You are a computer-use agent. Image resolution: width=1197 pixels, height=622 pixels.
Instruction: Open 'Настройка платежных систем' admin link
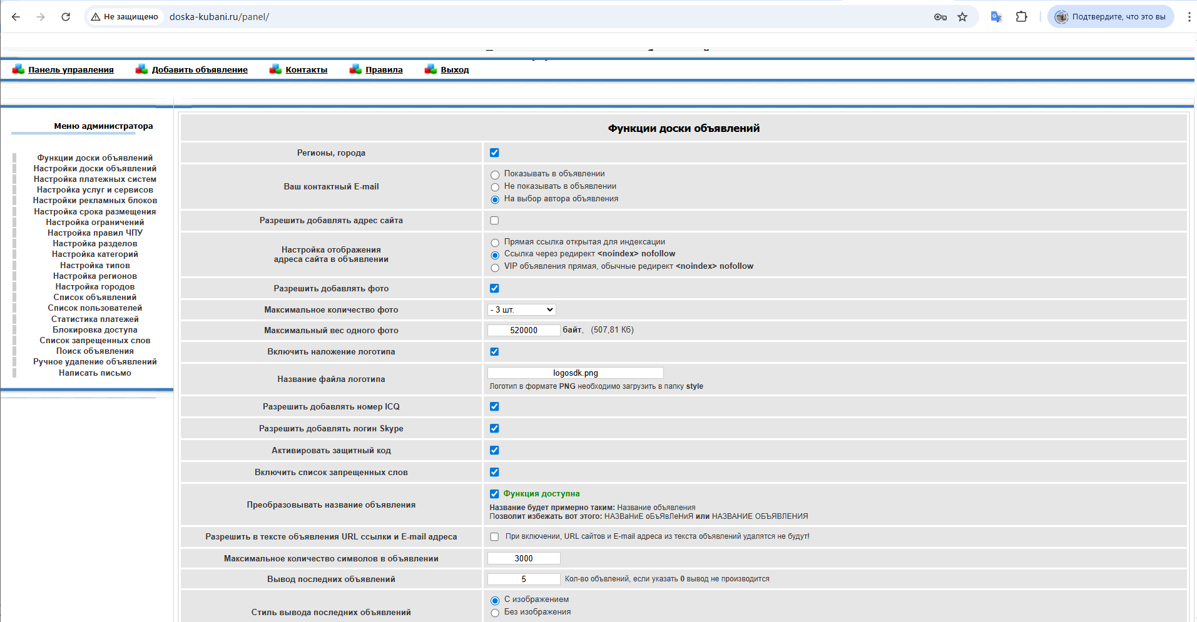click(x=95, y=179)
